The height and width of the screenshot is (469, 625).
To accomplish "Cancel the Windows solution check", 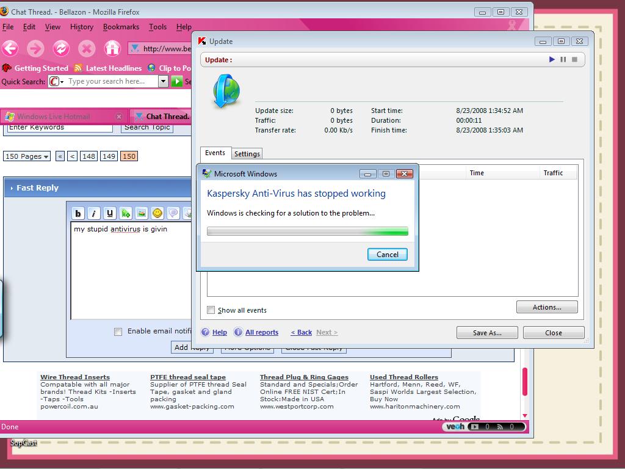I will click(x=387, y=255).
